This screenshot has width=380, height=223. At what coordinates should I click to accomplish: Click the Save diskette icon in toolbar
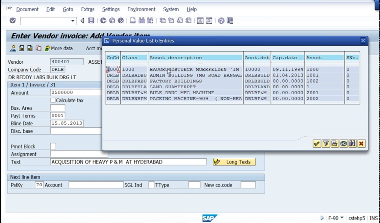(91, 21)
